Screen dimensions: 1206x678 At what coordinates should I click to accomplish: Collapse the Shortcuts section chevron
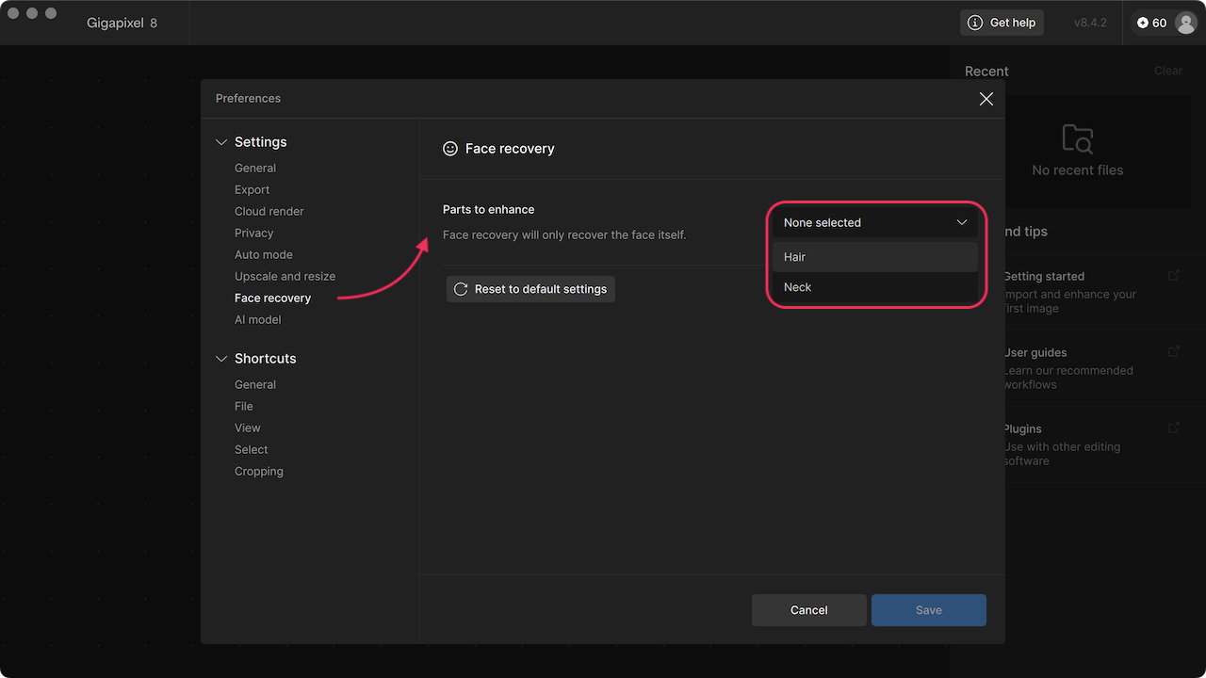click(221, 359)
